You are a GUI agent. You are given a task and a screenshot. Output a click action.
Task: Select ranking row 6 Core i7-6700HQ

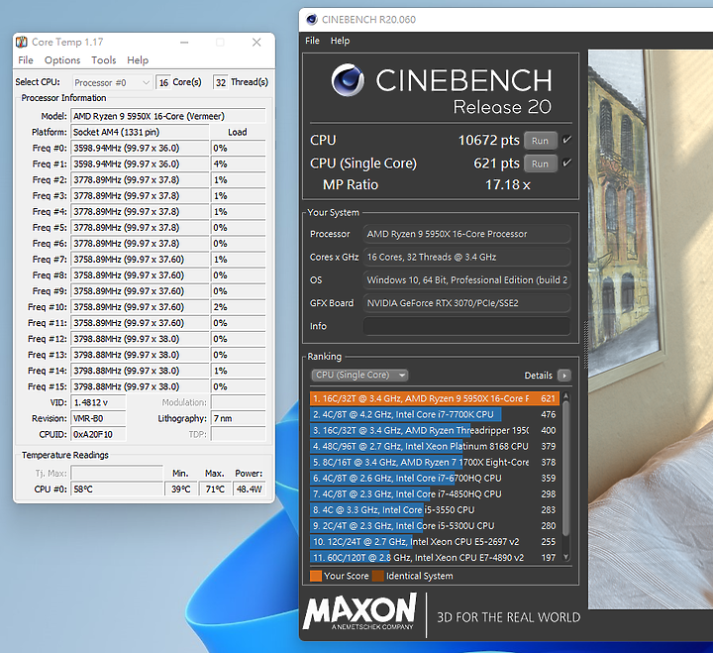click(x=435, y=479)
